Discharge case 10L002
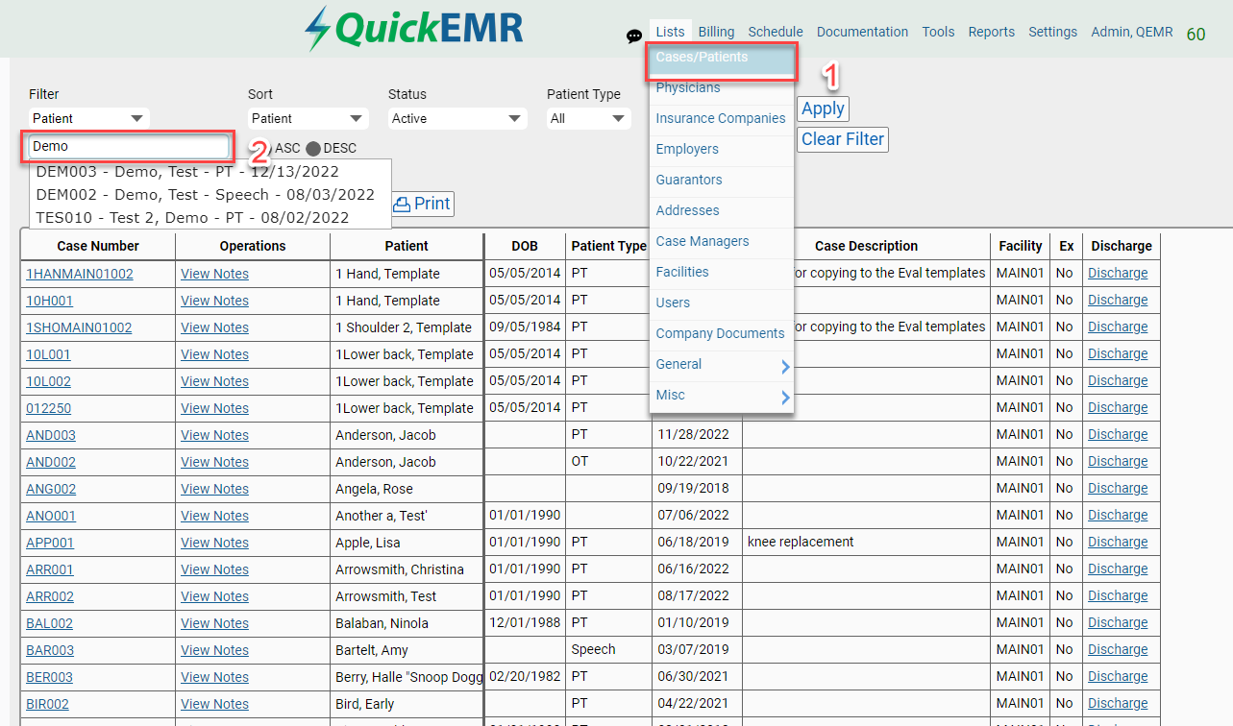This screenshot has width=1233, height=726. 1118,381
